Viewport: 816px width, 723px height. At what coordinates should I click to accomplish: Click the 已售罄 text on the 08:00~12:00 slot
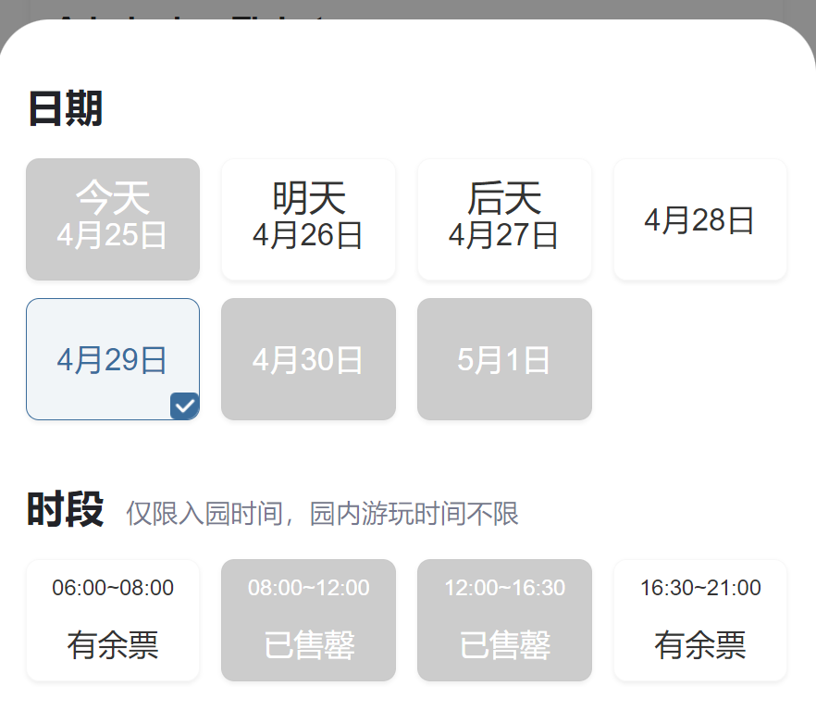pos(308,645)
